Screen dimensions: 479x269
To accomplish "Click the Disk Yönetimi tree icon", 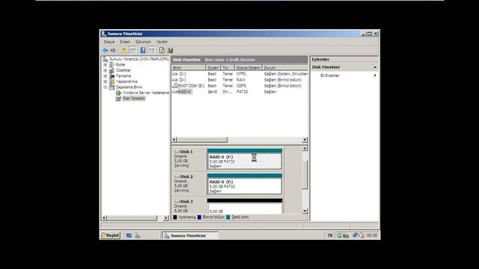I will click(x=118, y=99).
